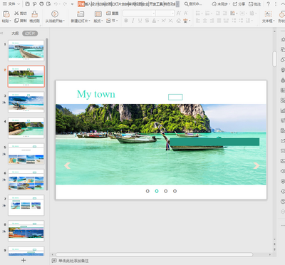This screenshot has width=285, height=265.
Task: Click the print preview icon
Action: pos(48,4)
